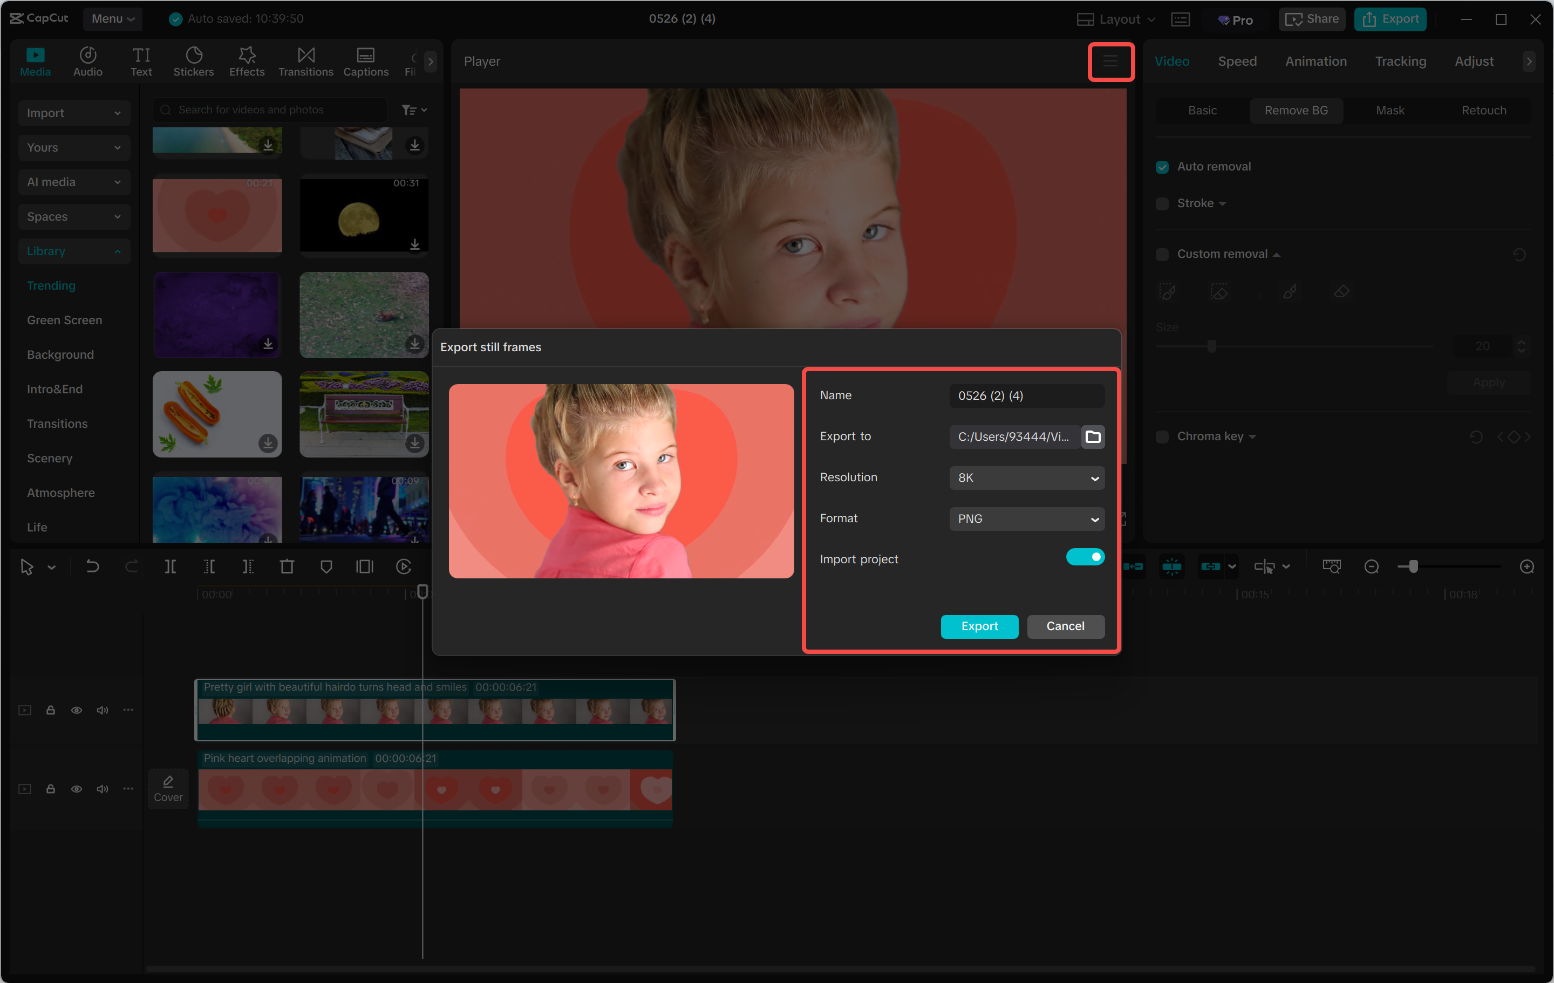Open the CapCut Menu

click(112, 19)
